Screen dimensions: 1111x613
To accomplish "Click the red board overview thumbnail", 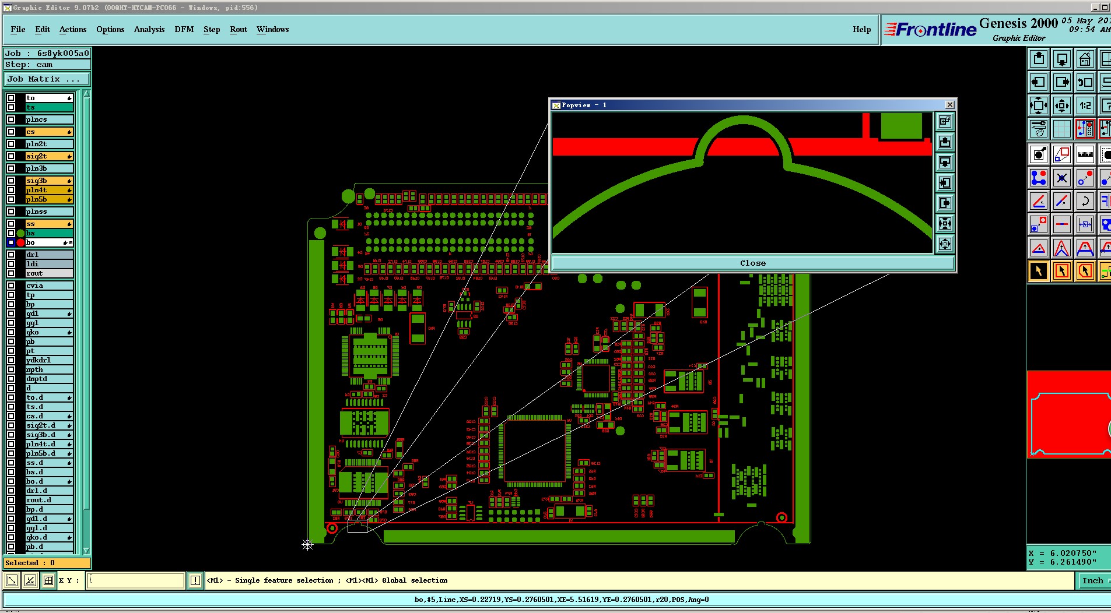I will click(1068, 414).
